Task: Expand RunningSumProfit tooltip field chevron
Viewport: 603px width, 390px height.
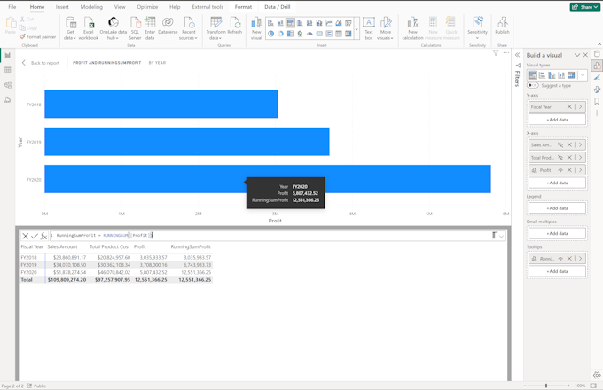Action: [x=580, y=259]
